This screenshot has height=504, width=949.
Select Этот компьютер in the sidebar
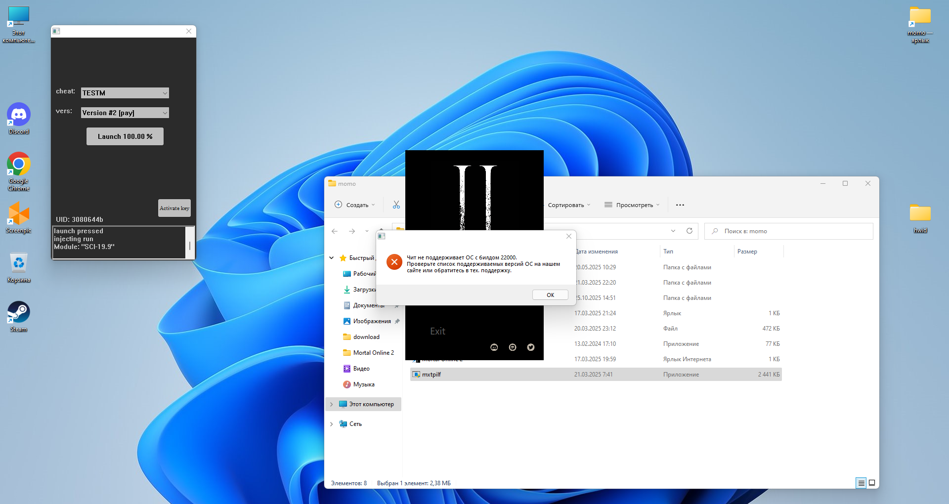363,404
